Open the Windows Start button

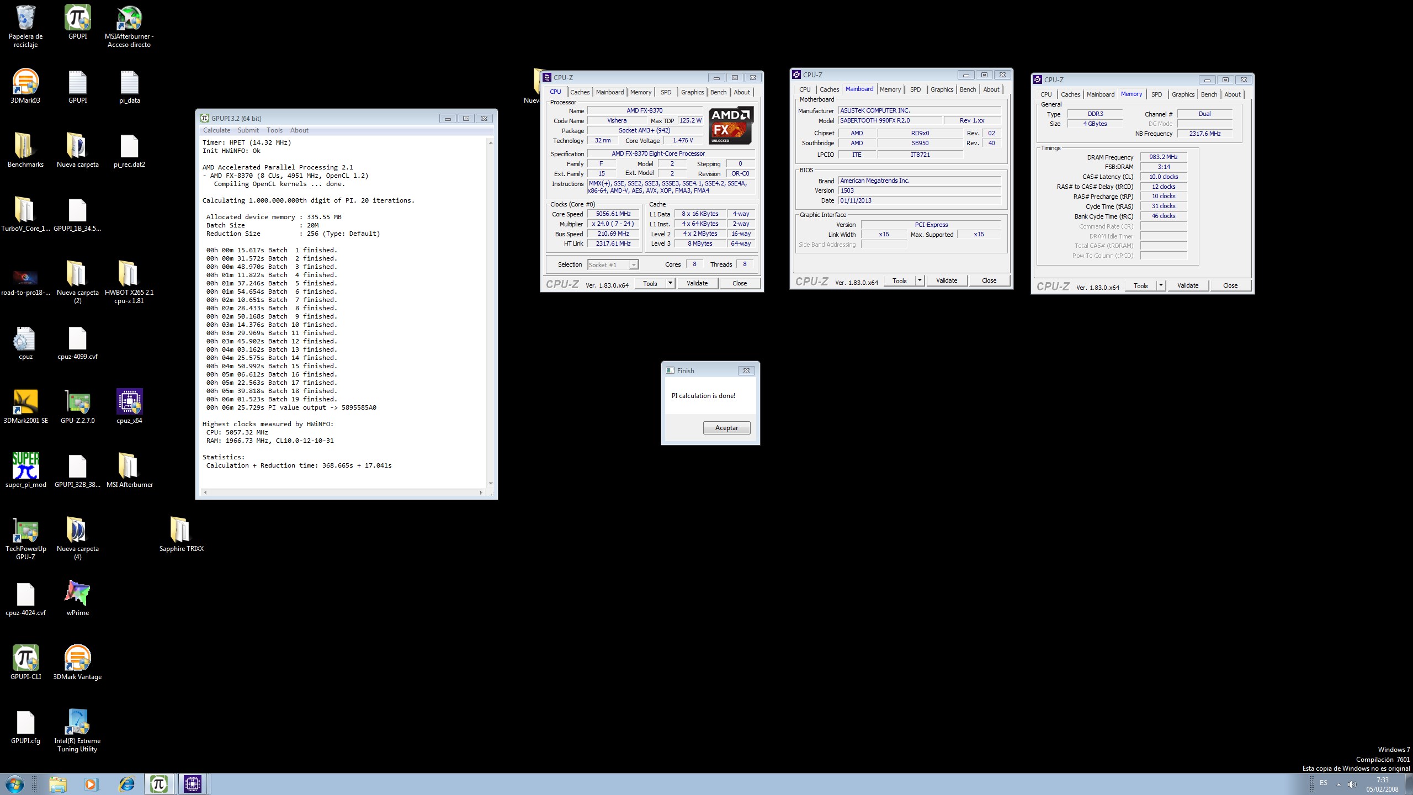point(14,784)
